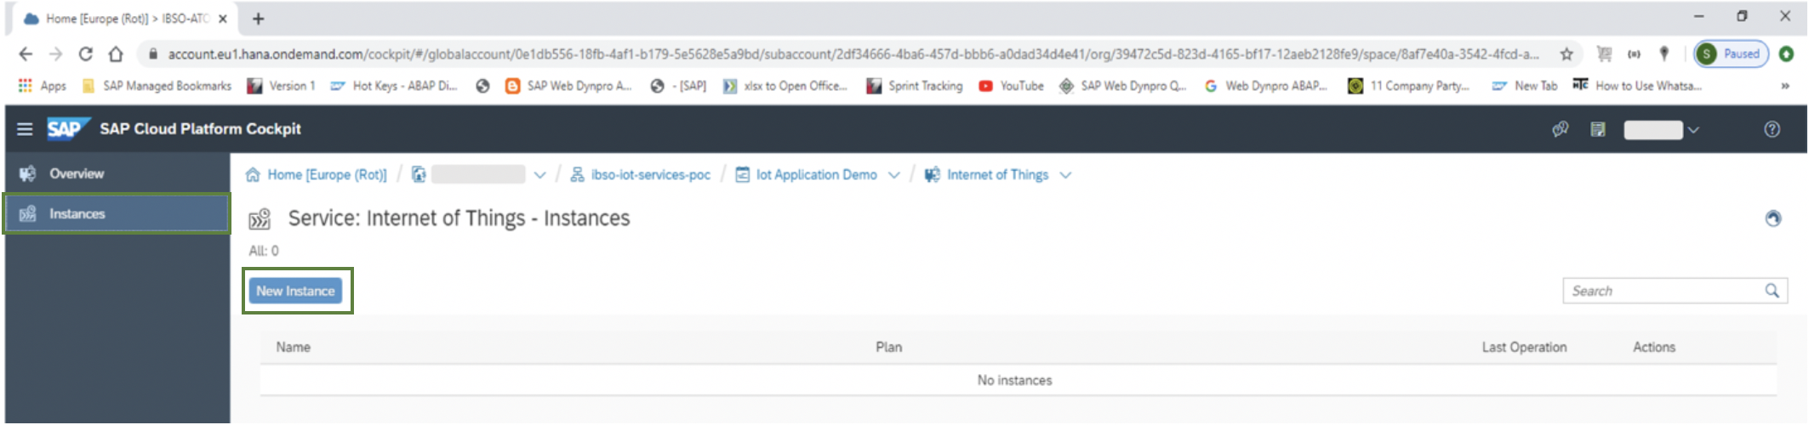1809x425 pixels.
Task: Open the Hot Keys - ABAP bookmark
Action: pyautogui.click(x=394, y=86)
